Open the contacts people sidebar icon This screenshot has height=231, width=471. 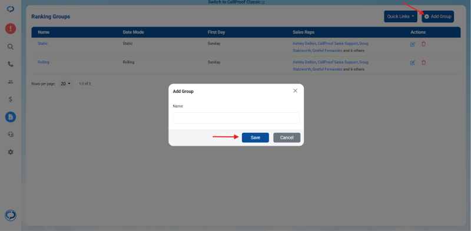[x=11, y=82]
